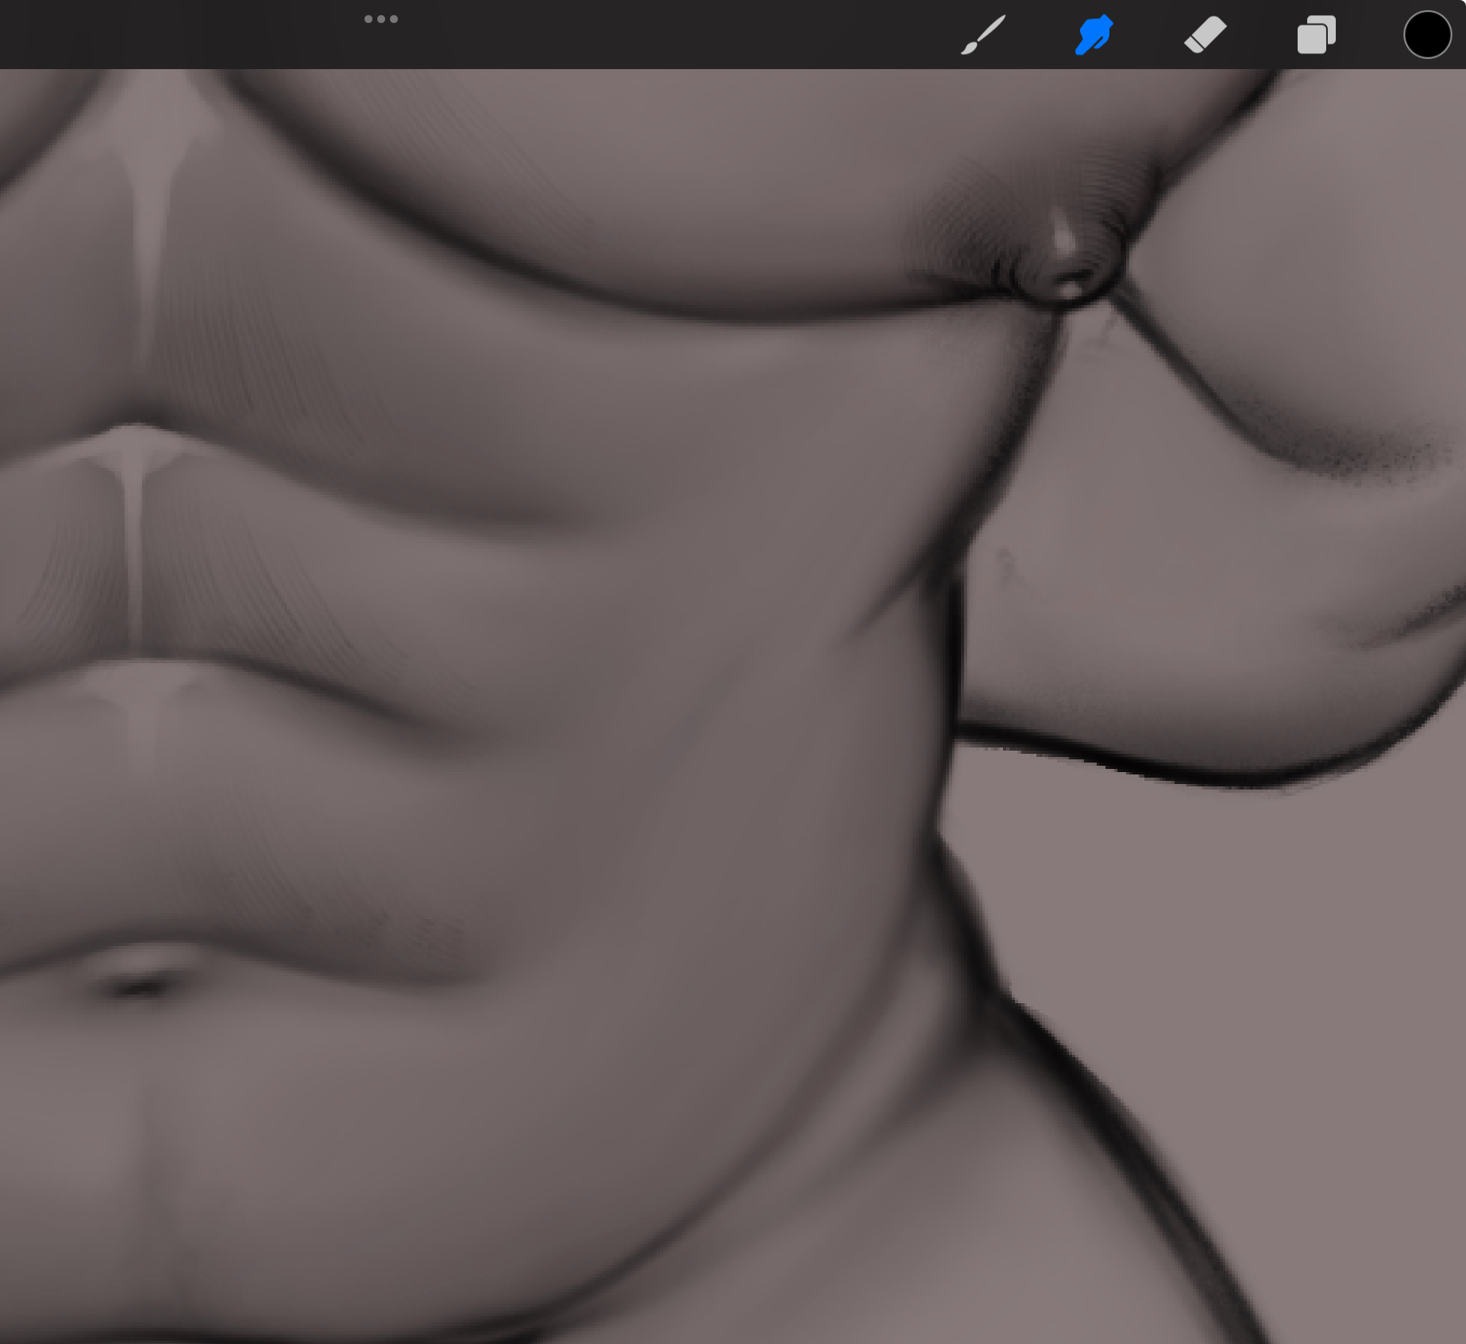Open the three-dot multitasking menu
The width and height of the screenshot is (1466, 1344).
pos(380,19)
